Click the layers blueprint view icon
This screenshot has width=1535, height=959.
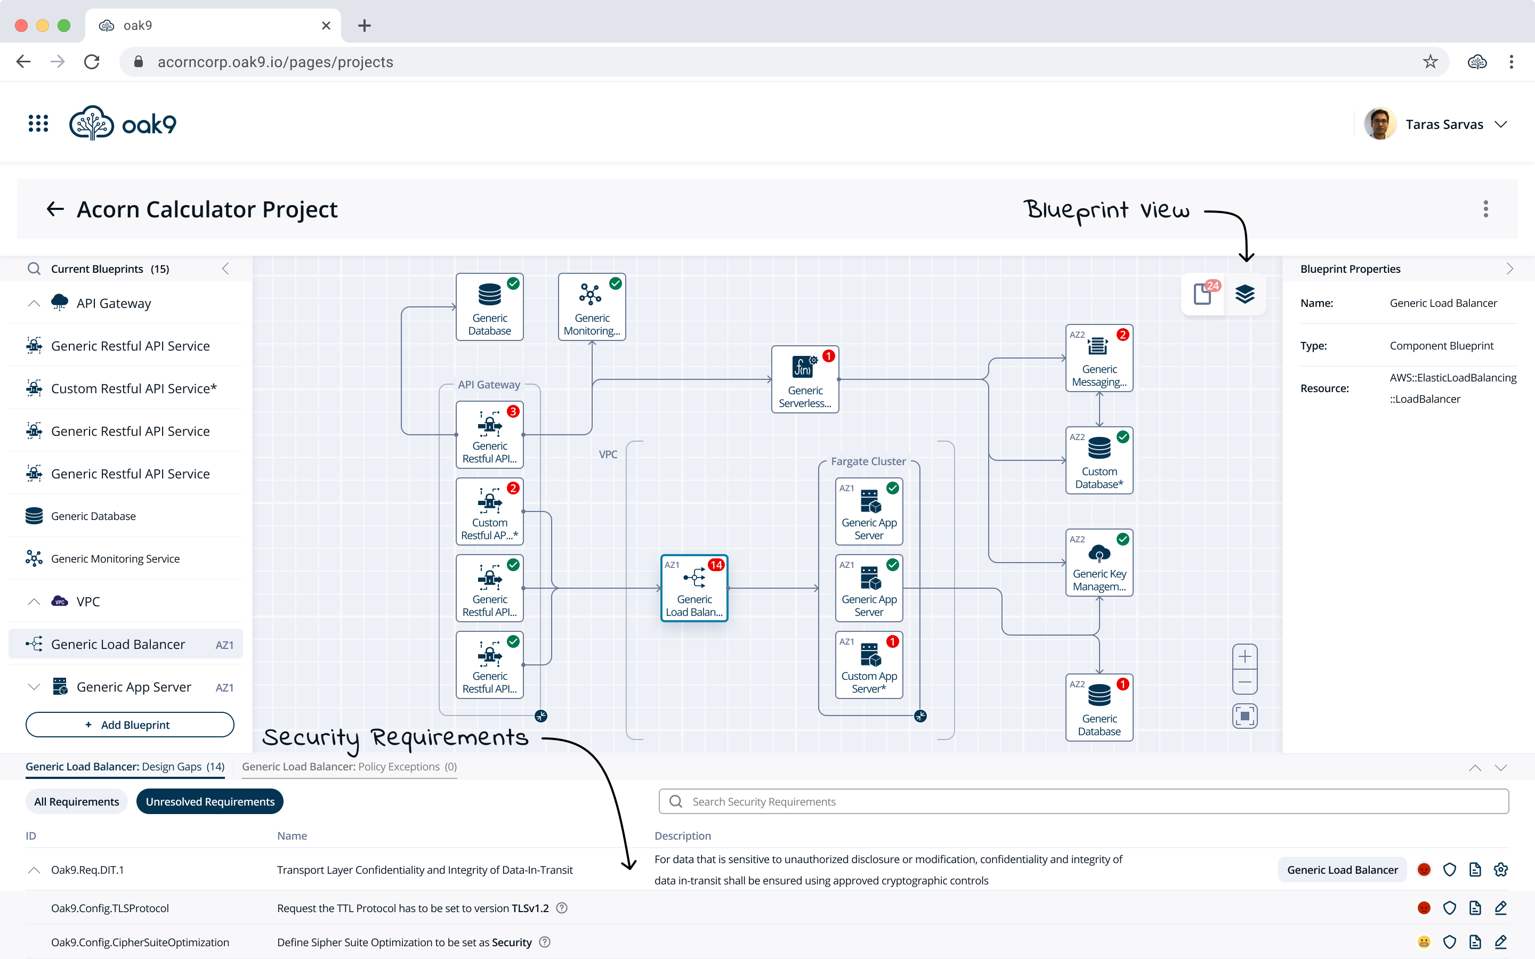coord(1245,294)
